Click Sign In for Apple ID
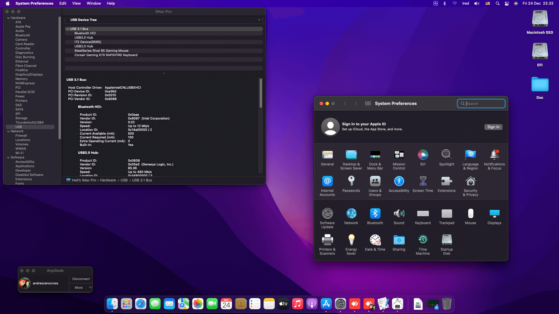 tap(493, 127)
